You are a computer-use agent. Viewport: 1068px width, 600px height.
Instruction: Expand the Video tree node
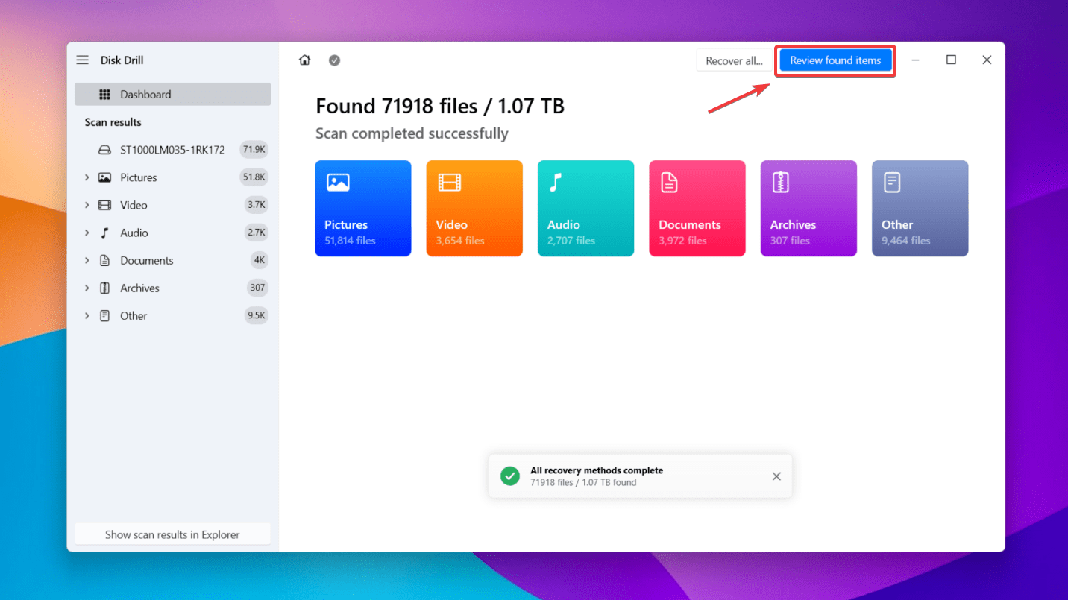(x=87, y=205)
